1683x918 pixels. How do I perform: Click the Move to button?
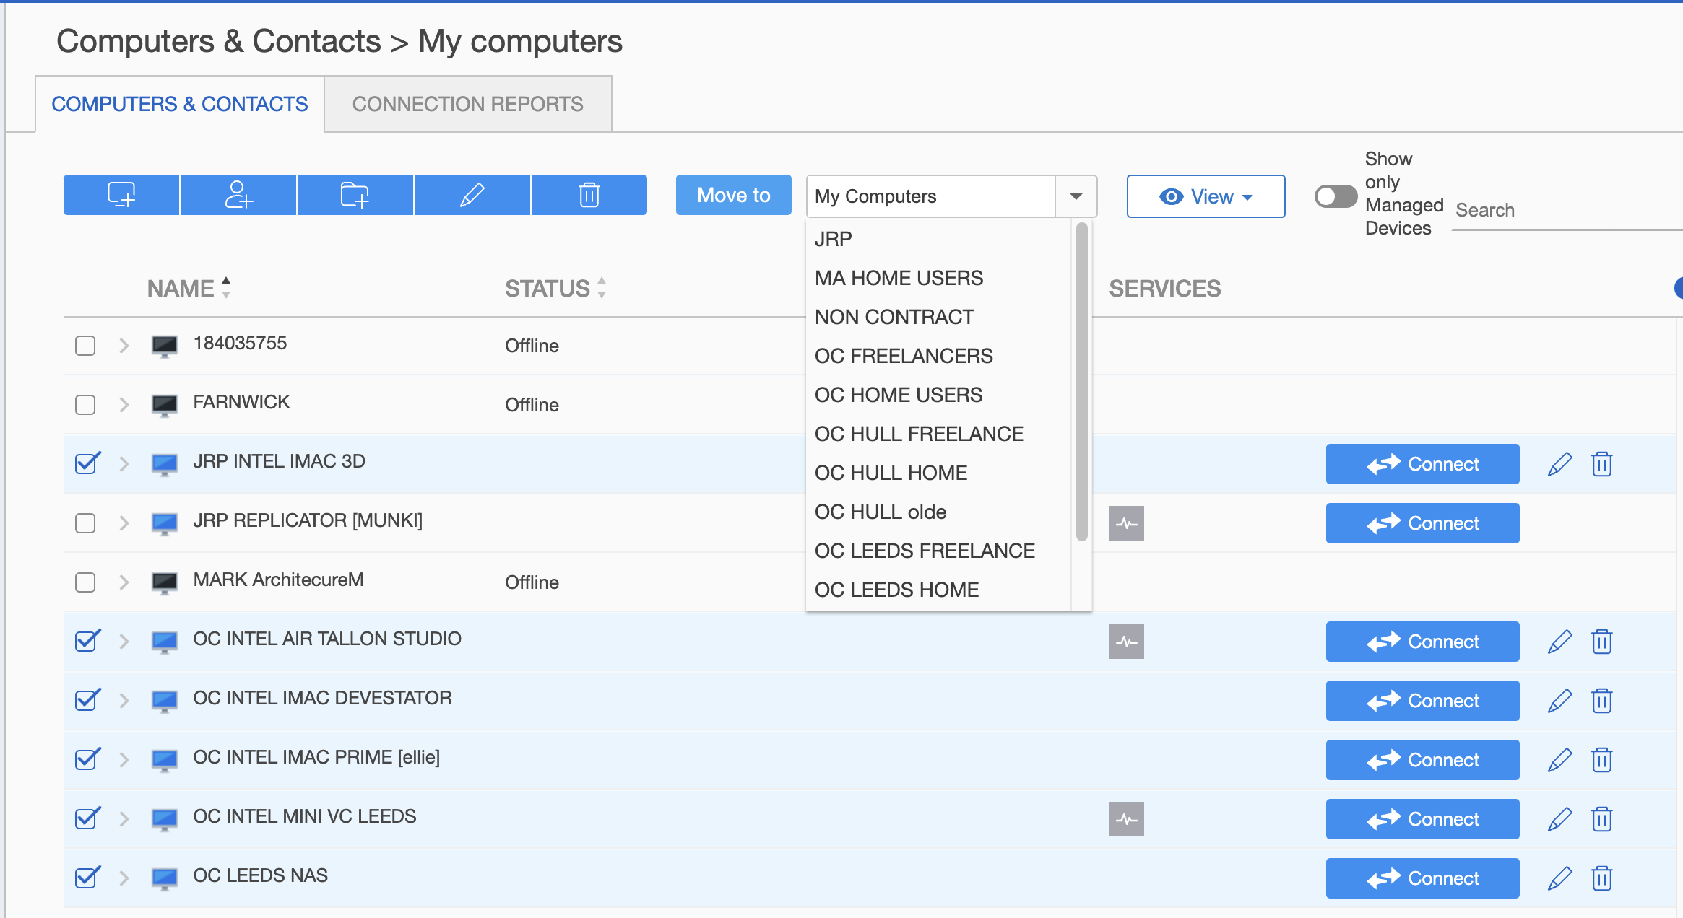pos(733,195)
